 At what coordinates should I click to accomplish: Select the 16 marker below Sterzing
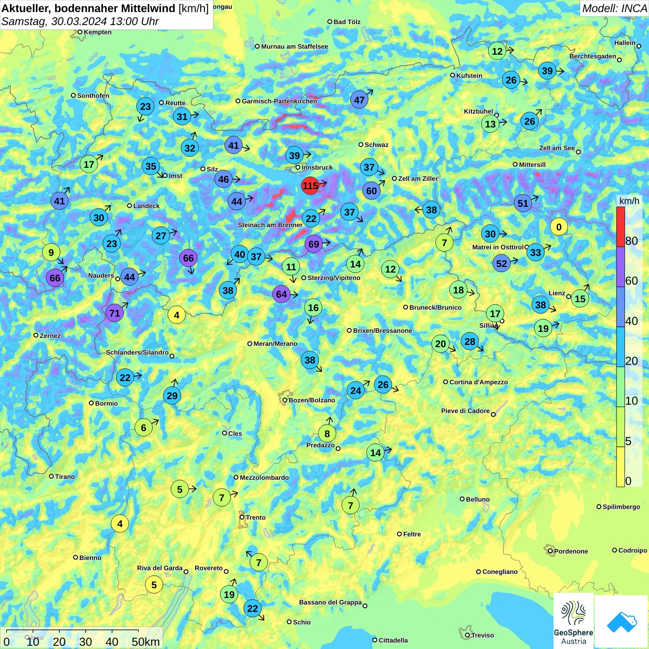(313, 307)
